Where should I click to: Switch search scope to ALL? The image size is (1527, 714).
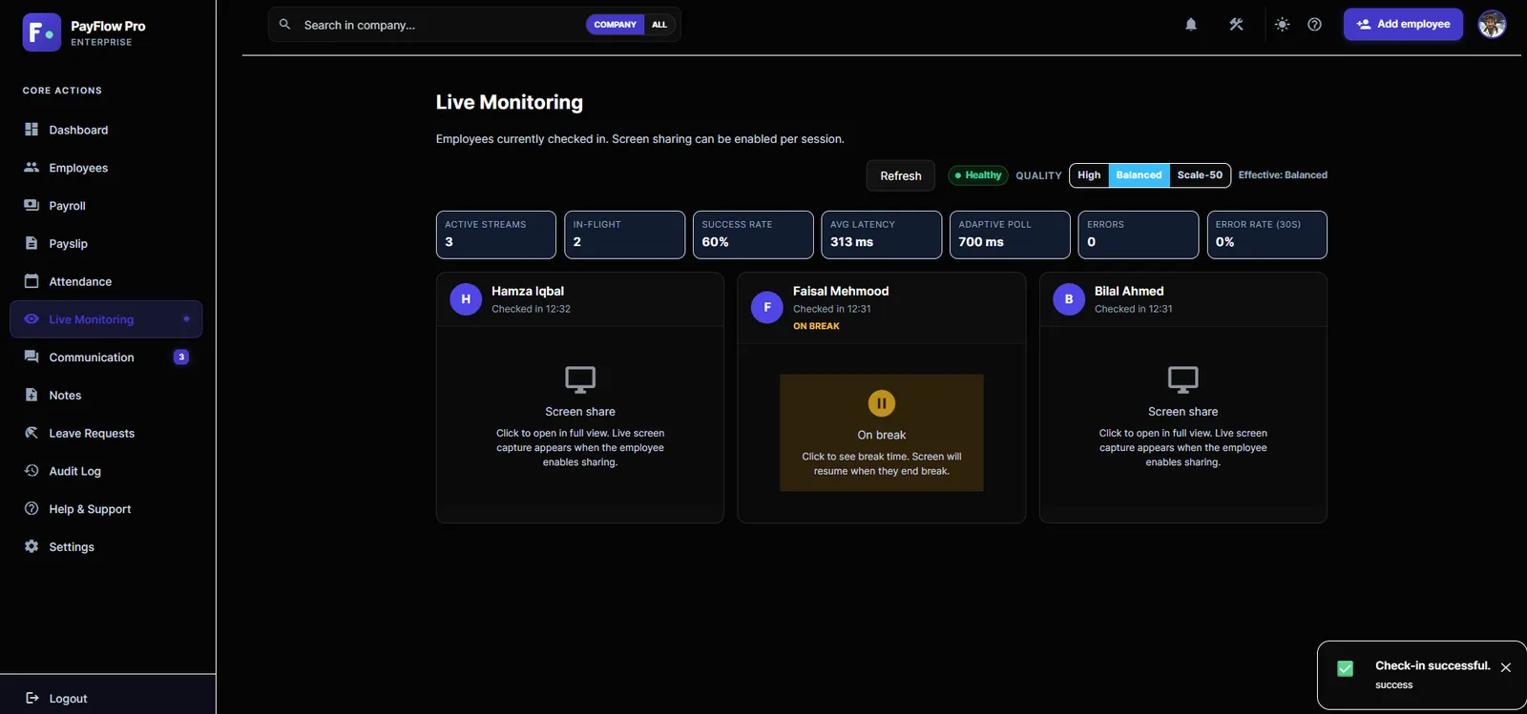659,25
